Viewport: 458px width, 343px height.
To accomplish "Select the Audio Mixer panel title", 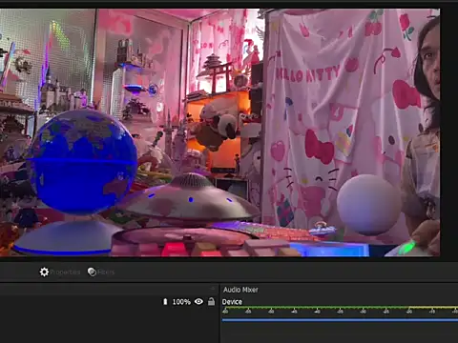I will (x=240, y=290).
